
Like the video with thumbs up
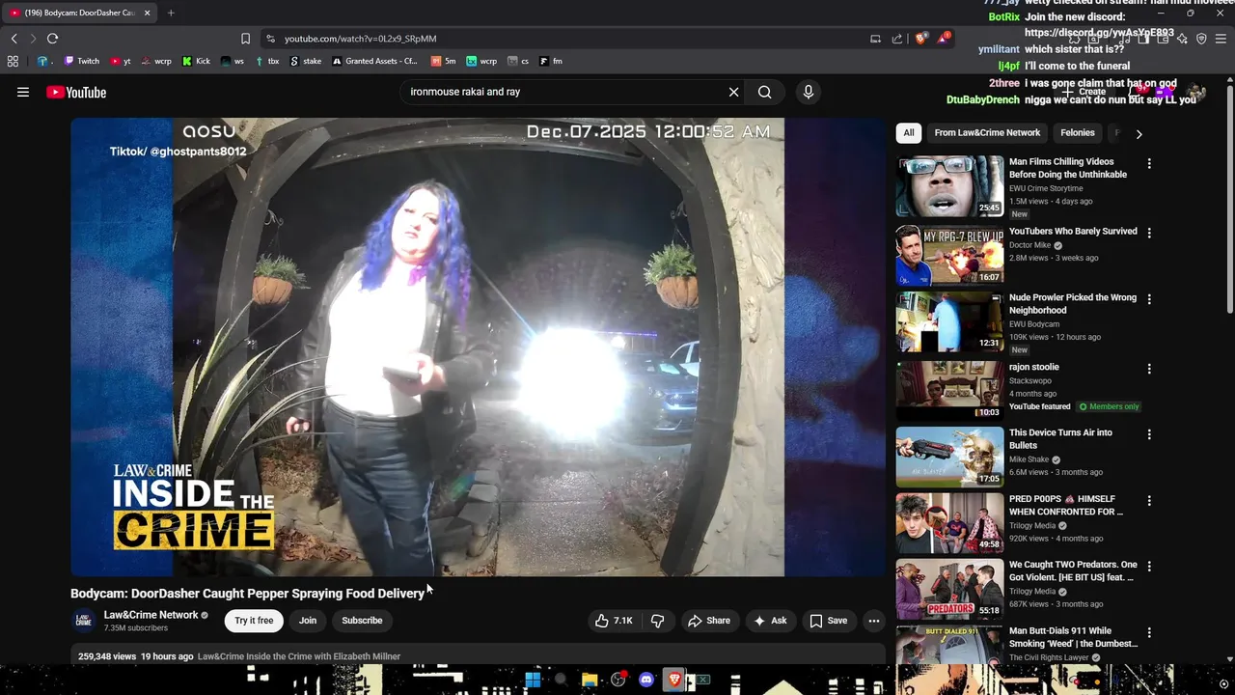point(614,621)
